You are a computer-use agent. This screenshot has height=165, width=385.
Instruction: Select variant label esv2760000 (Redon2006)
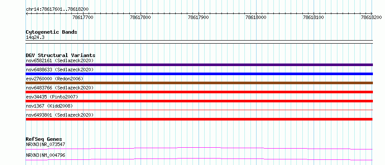point(55,79)
